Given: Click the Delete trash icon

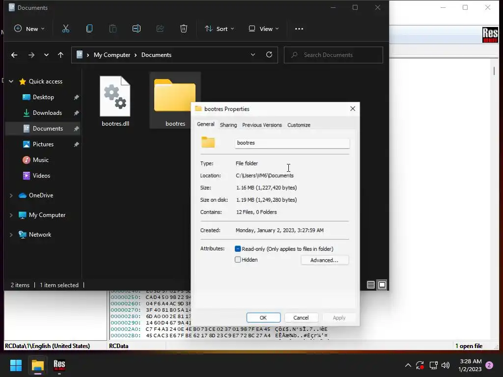Looking at the screenshot, I should point(184,29).
